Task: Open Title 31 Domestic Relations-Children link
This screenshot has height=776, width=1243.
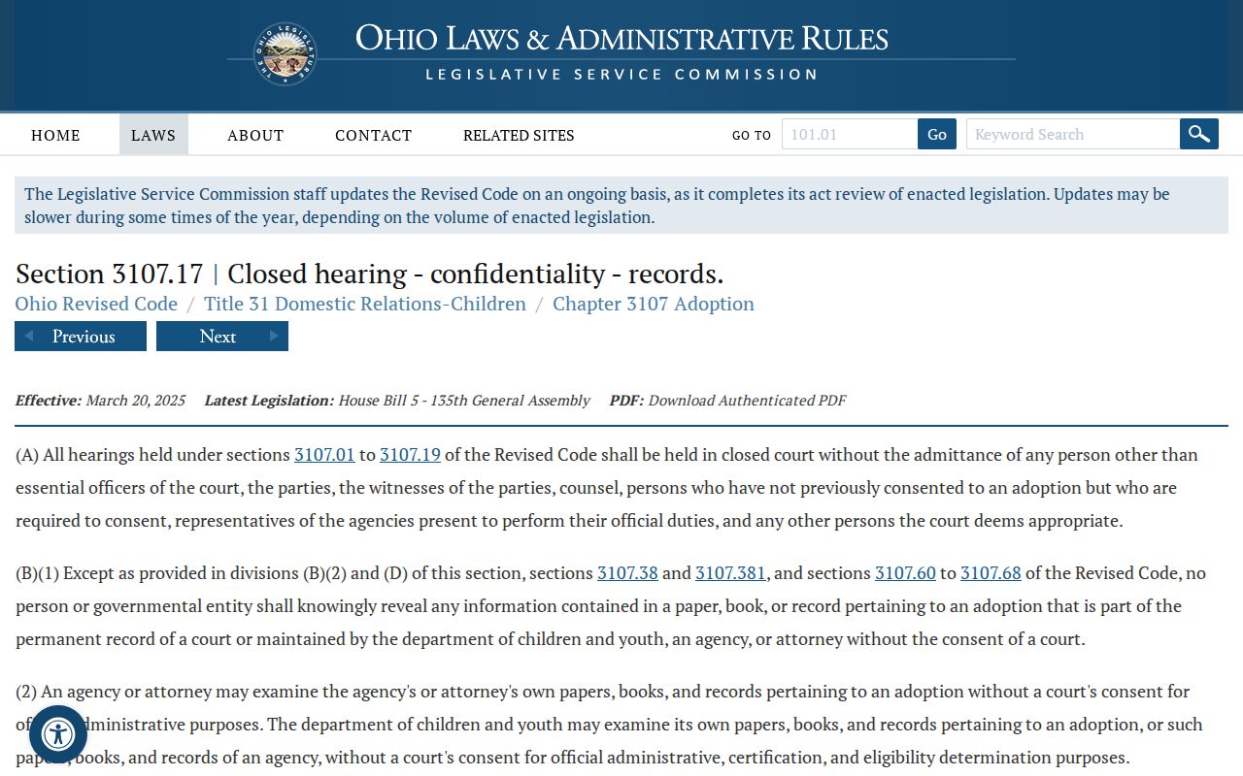Action: point(365,304)
